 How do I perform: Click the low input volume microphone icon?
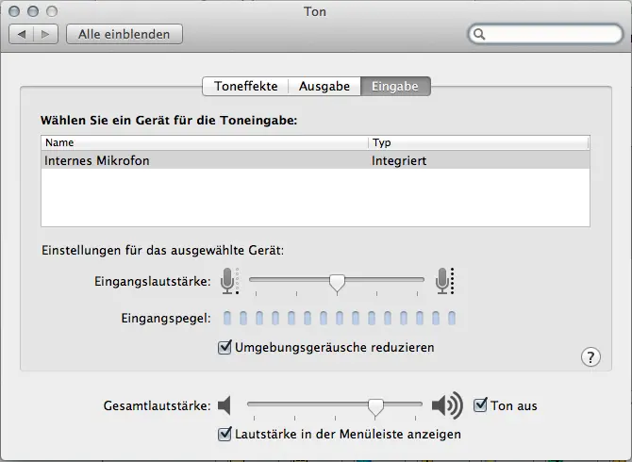click(x=228, y=280)
